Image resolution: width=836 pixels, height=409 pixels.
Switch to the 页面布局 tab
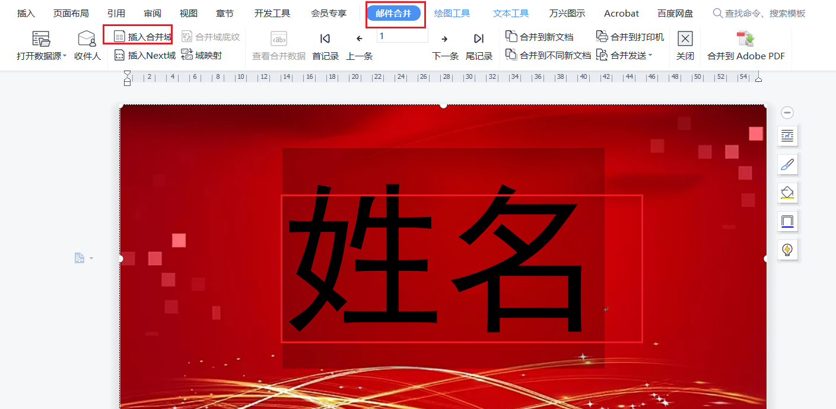[x=71, y=13]
